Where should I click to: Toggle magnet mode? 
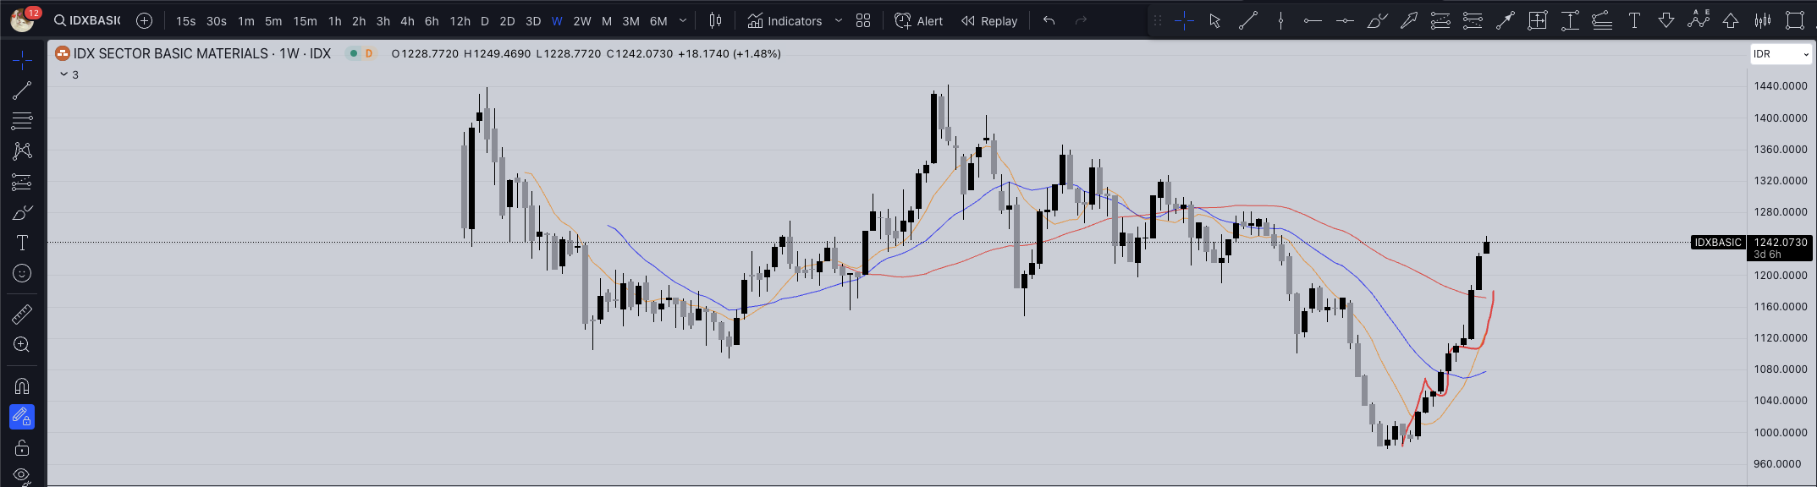tap(22, 386)
